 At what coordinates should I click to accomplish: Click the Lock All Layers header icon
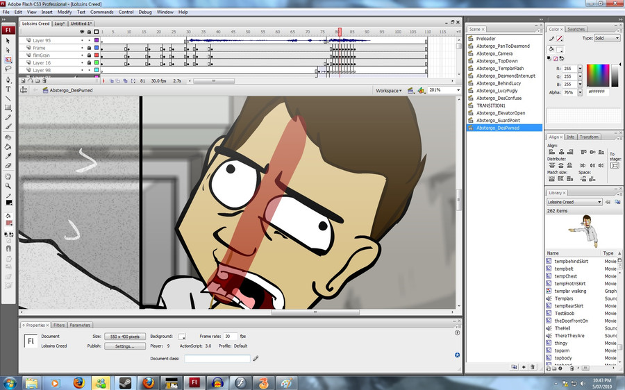[90, 32]
